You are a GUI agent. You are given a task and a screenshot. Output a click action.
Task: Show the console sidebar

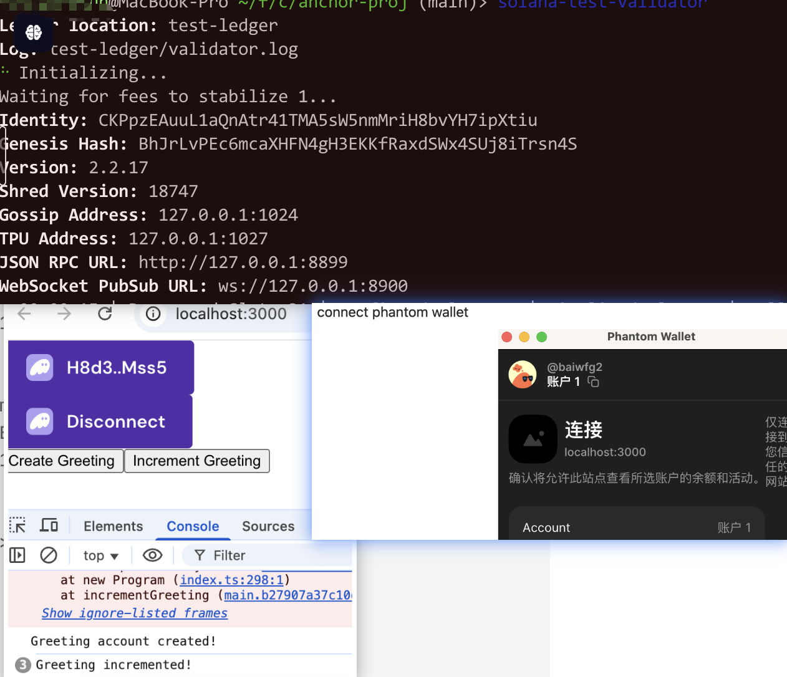17,555
